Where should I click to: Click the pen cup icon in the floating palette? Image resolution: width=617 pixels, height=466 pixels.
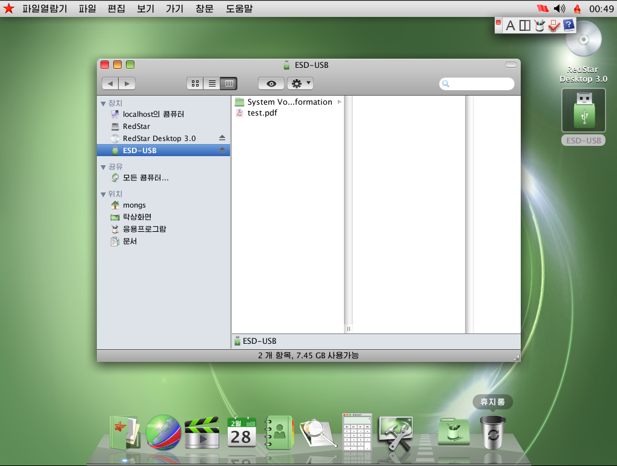539,25
